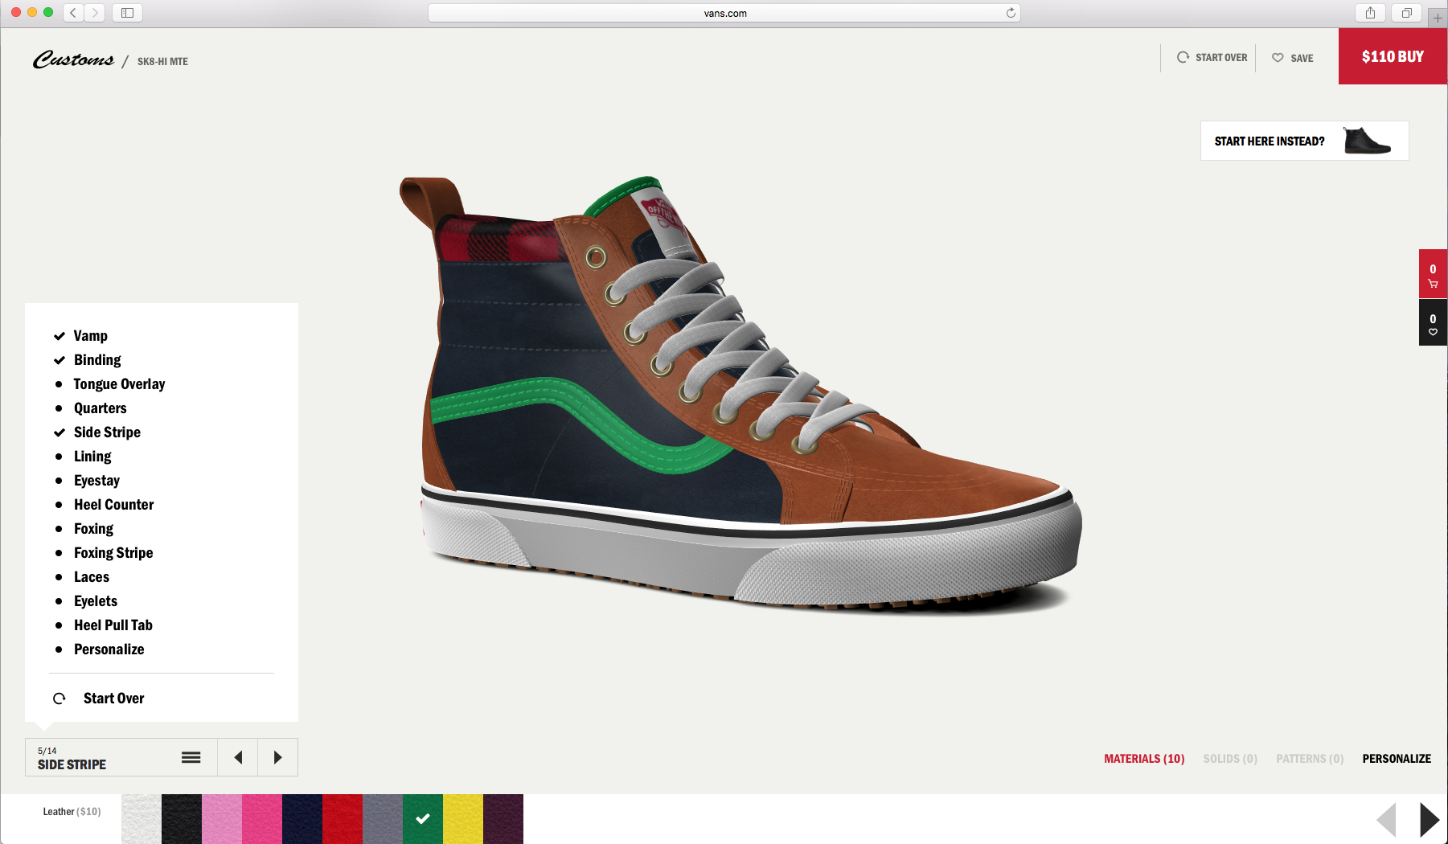The height and width of the screenshot is (844, 1448).
Task: Click the Customs script logo
Action: pos(73,59)
